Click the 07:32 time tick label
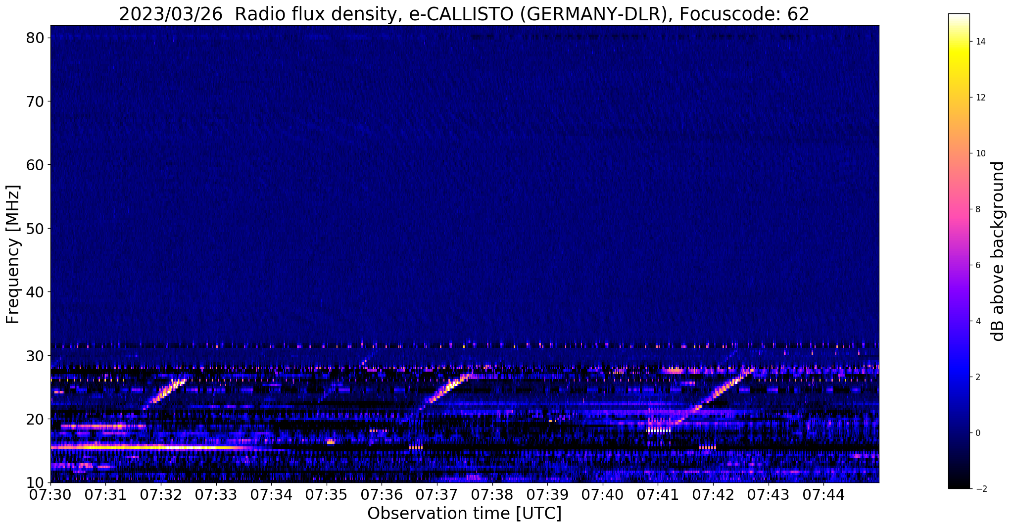The height and width of the screenshot is (528, 1013). pyautogui.click(x=161, y=494)
